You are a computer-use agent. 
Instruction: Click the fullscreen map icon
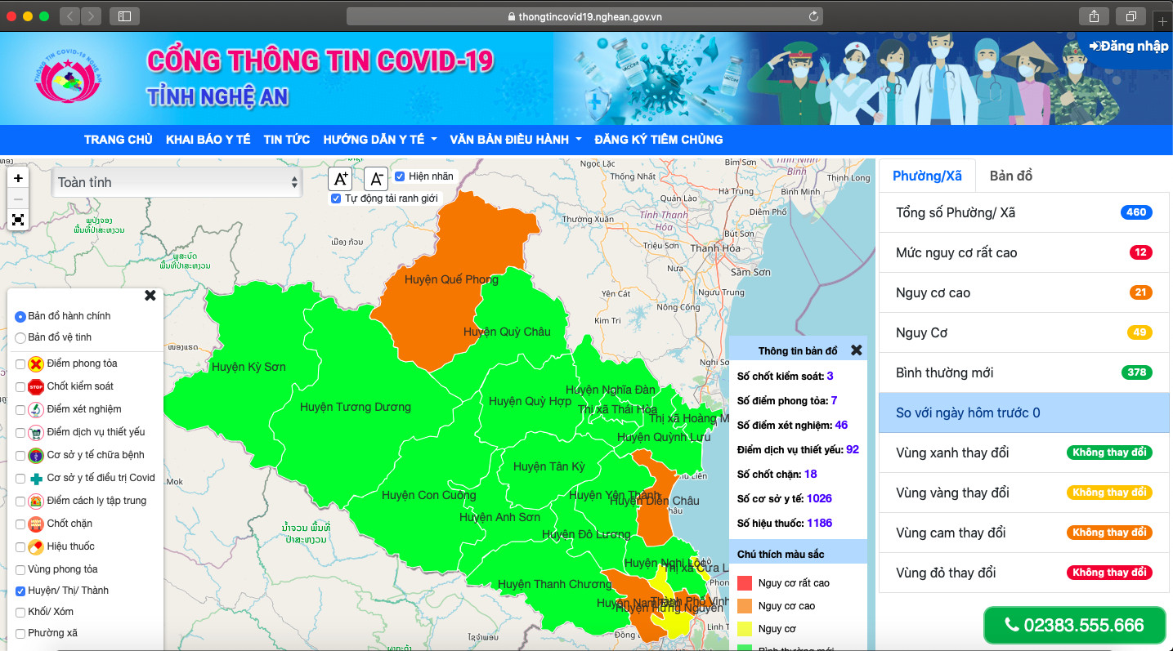(x=18, y=219)
